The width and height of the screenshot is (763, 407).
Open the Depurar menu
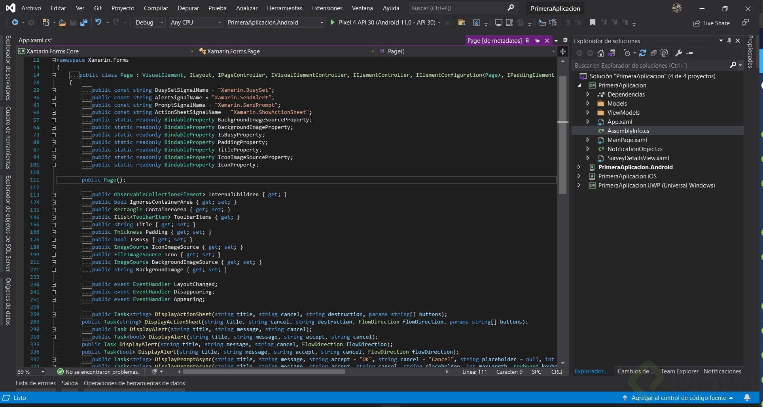(x=188, y=8)
